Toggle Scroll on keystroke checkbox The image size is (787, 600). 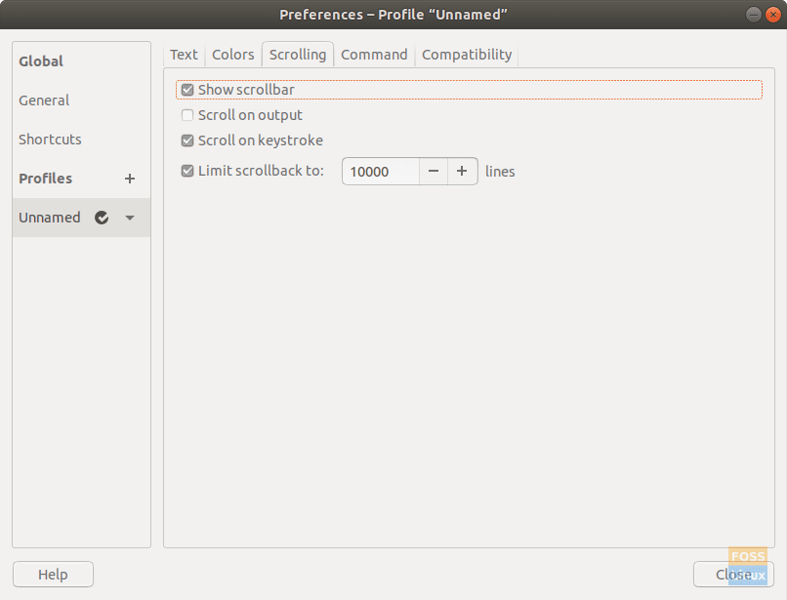point(187,140)
